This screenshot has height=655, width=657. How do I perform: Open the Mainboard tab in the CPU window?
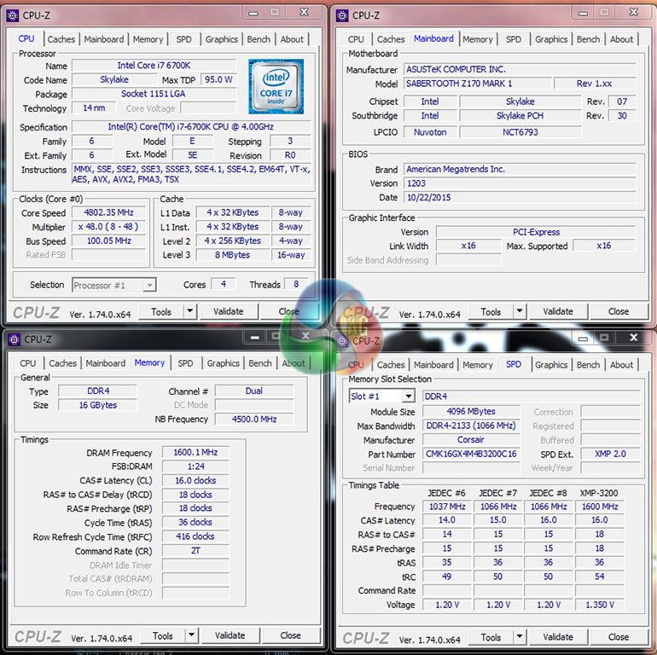coord(104,39)
